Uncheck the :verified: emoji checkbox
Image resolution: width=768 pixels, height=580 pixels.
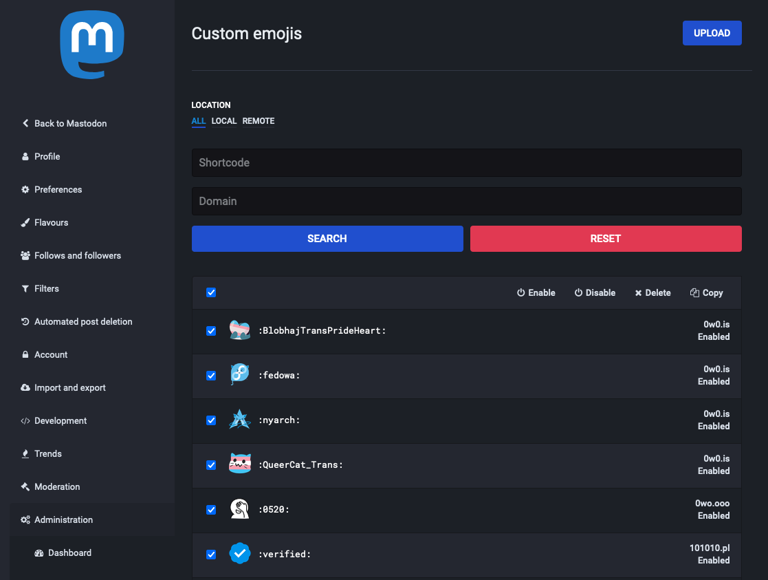coord(211,555)
